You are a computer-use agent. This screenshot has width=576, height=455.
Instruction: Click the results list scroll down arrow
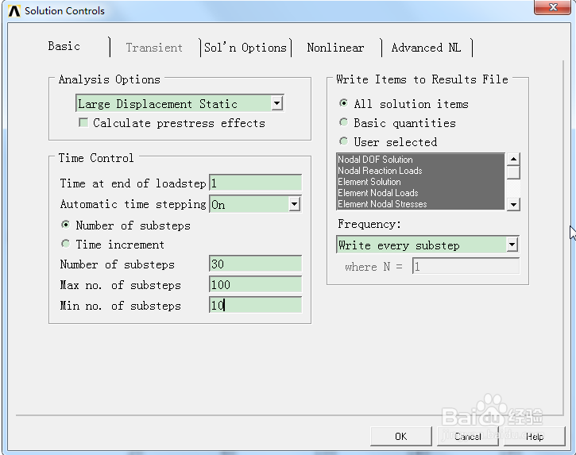point(513,204)
